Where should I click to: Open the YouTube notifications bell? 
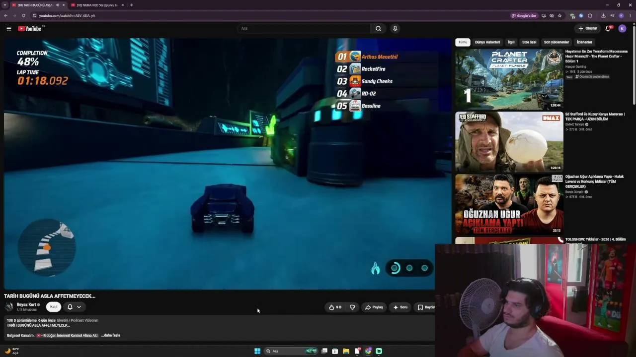[x=608, y=29]
